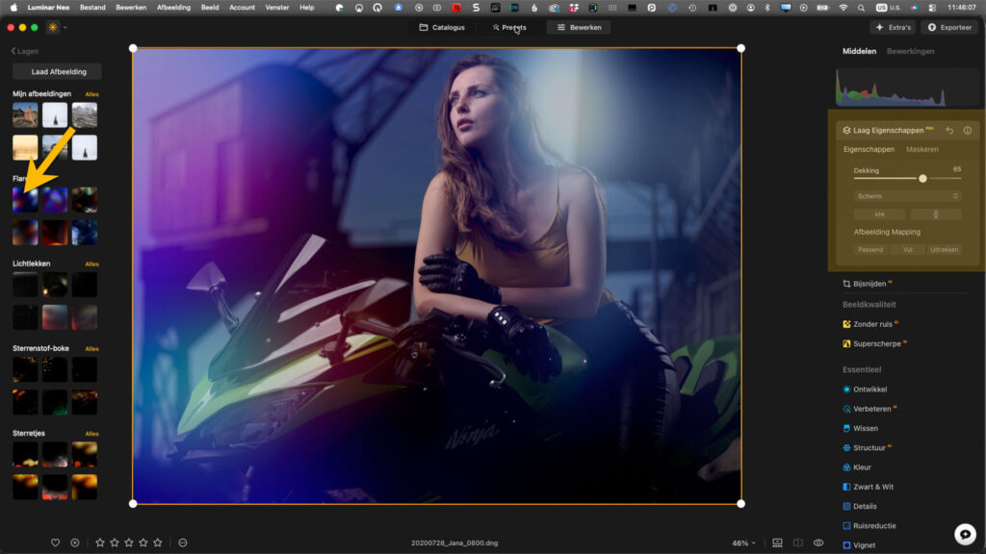Mark the photo as rejected
986x554 pixels.
point(75,542)
